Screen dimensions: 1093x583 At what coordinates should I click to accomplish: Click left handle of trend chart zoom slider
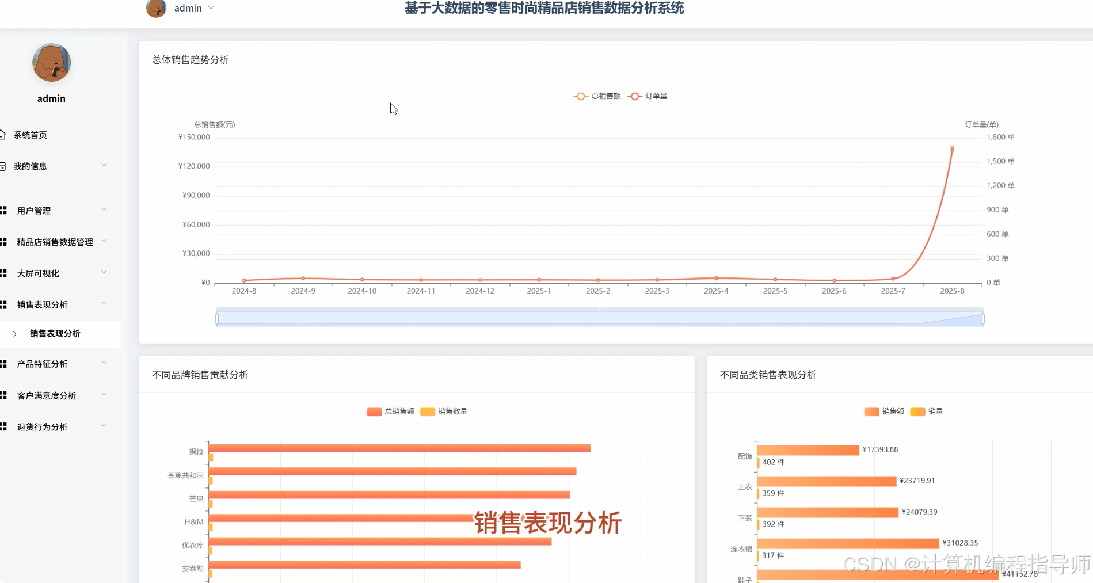point(217,318)
